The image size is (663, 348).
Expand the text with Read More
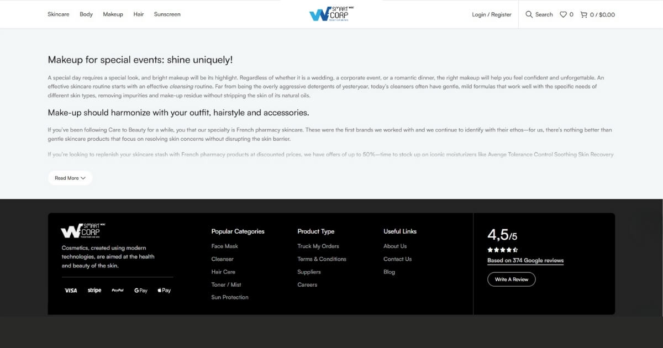pyautogui.click(x=70, y=178)
